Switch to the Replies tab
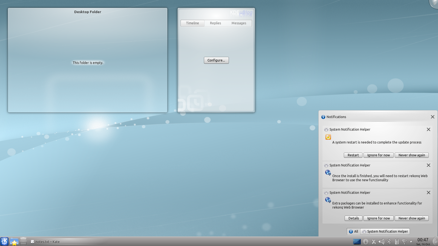Viewport: 438px width, 246px height. point(215,23)
